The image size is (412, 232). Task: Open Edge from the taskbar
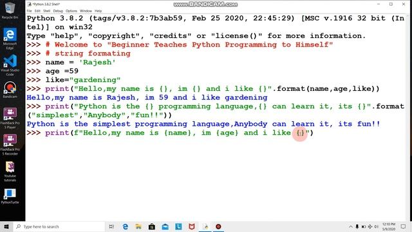pos(126,226)
